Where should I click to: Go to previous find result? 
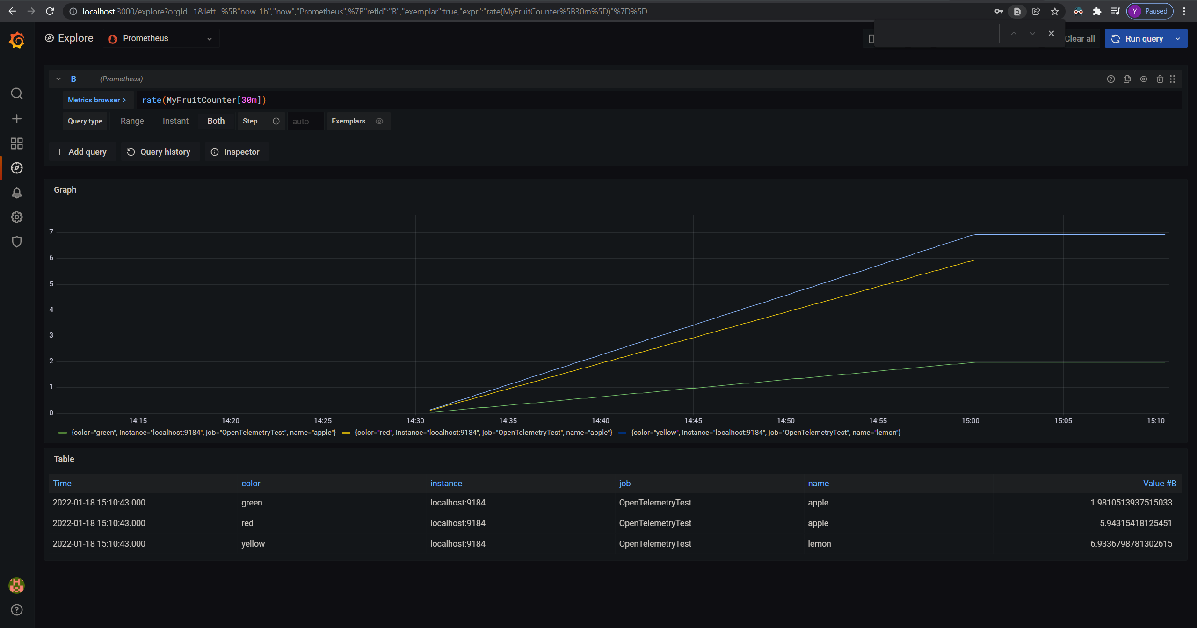tap(1014, 33)
